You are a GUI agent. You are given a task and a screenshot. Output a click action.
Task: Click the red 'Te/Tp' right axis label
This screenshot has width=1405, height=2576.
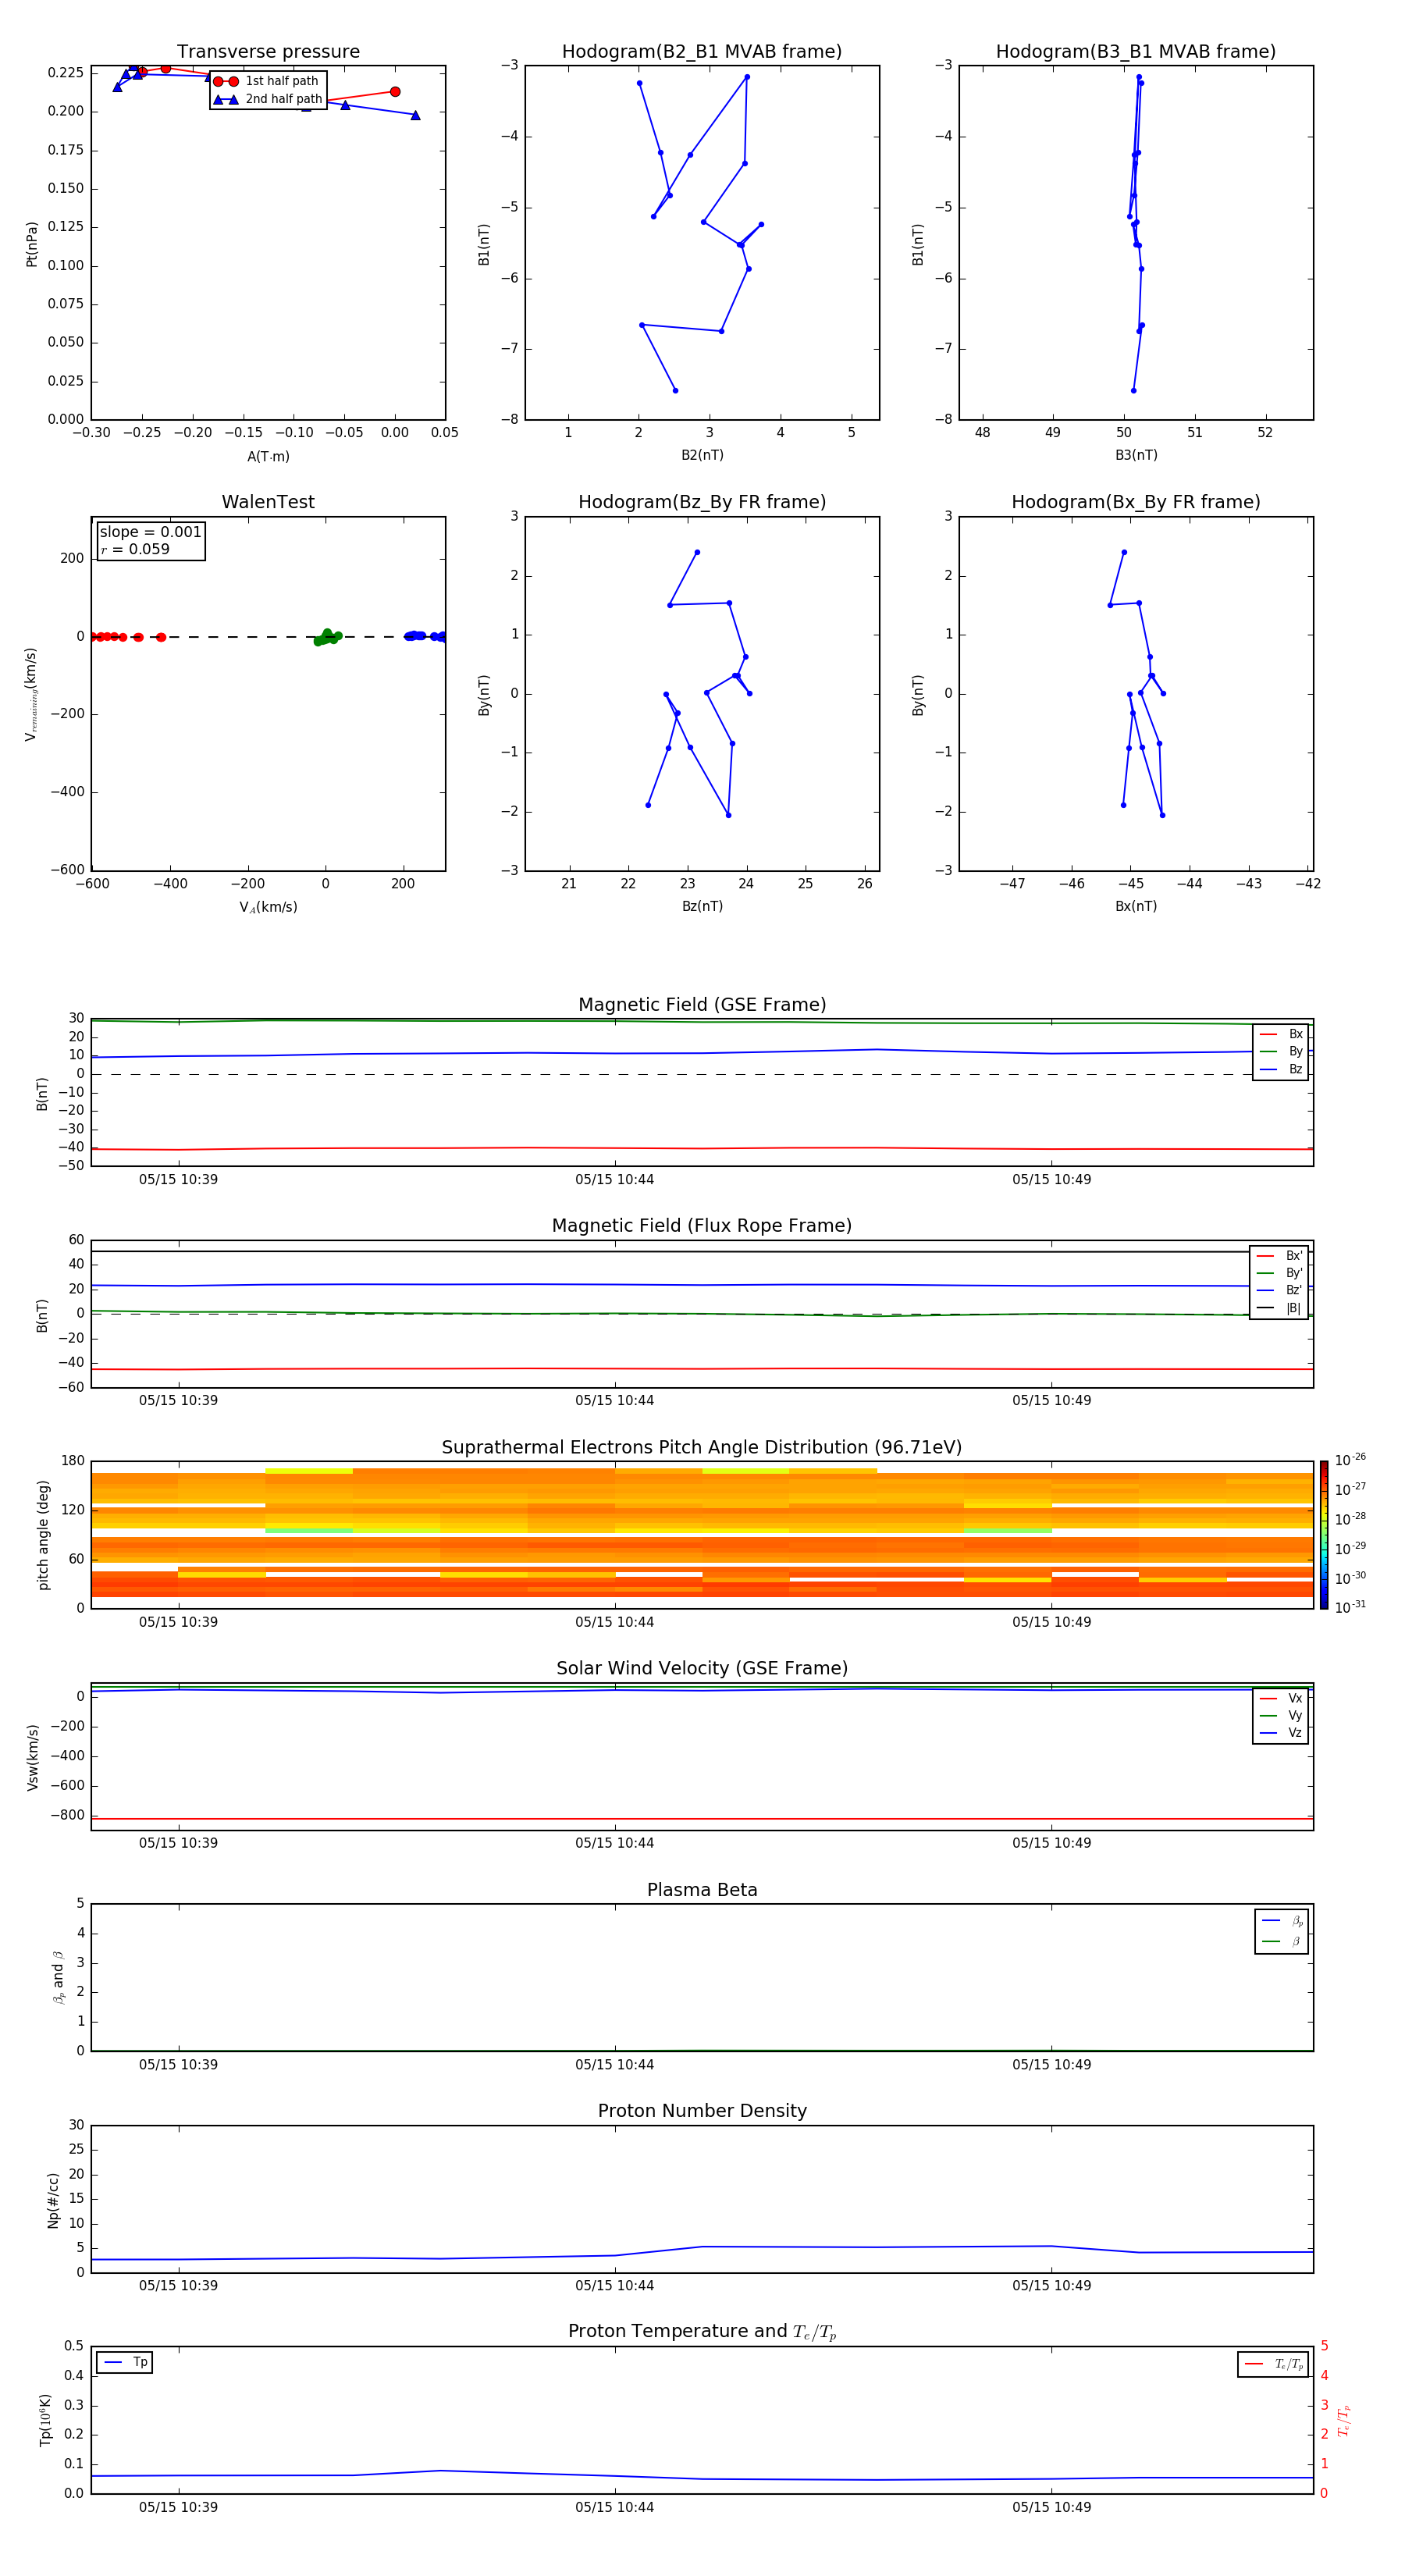tap(1344, 2420)
